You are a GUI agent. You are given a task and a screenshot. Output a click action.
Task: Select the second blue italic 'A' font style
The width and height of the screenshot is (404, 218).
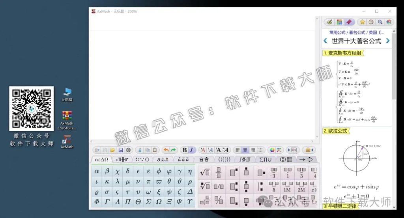pyautogui.click(x=211, y=150)
